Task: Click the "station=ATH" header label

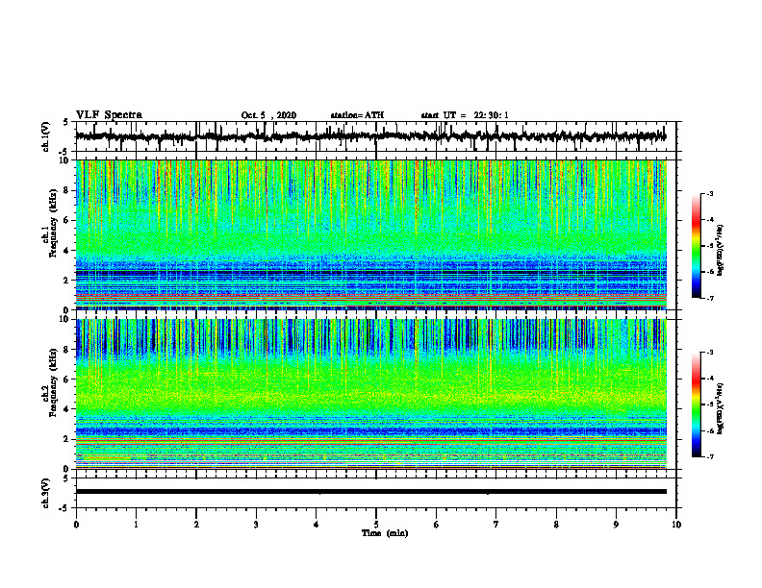Action: pyautogui.click(x=357, y=115)
